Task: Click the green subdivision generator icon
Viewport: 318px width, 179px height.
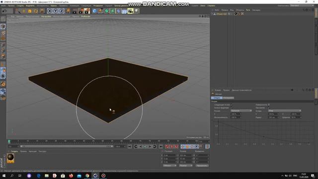Action: tap(106, 11)
